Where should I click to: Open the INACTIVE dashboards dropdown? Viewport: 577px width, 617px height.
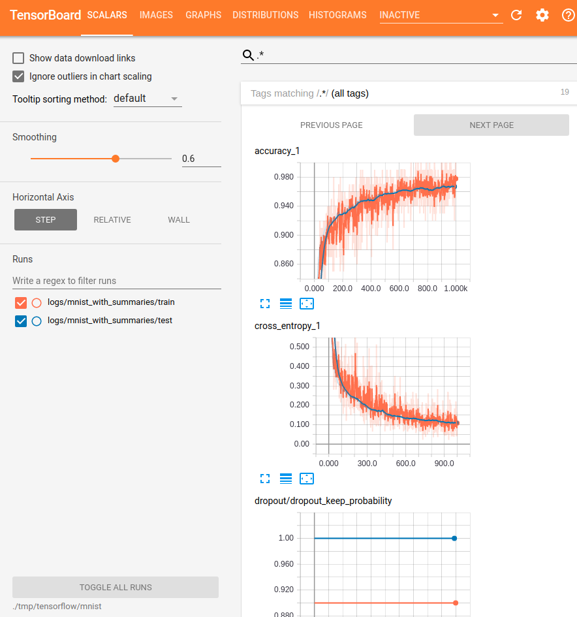point(441,15)
